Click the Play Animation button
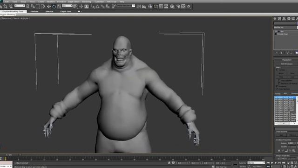The width and height of the screenshot is (298, 168). point(276,163)
